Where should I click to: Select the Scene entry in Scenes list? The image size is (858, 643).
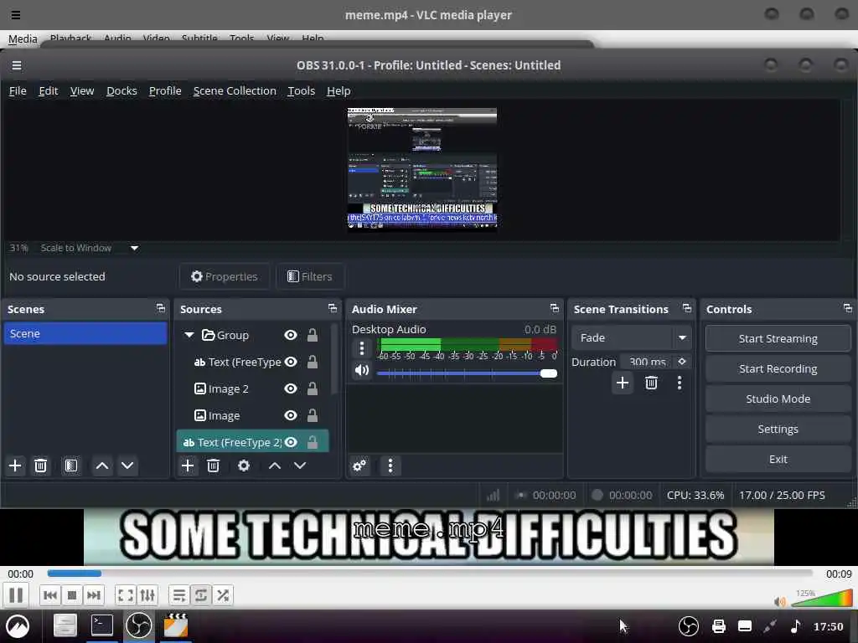pyautogui.click(x=85, y=333)
